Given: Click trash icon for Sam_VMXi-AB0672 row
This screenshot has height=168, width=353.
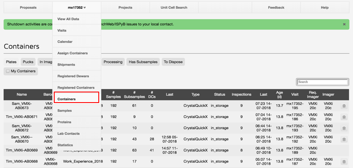Looking at the screenshot, I should (344, 128).
